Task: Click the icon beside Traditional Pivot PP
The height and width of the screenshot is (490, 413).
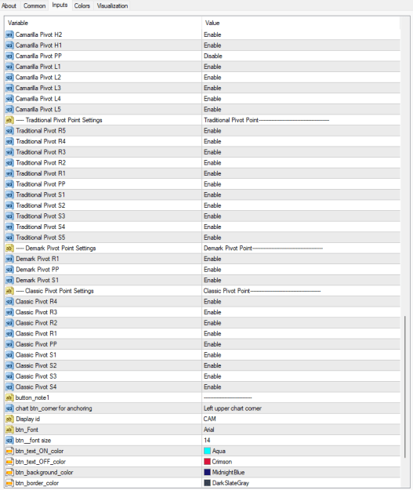Action: 9,184
